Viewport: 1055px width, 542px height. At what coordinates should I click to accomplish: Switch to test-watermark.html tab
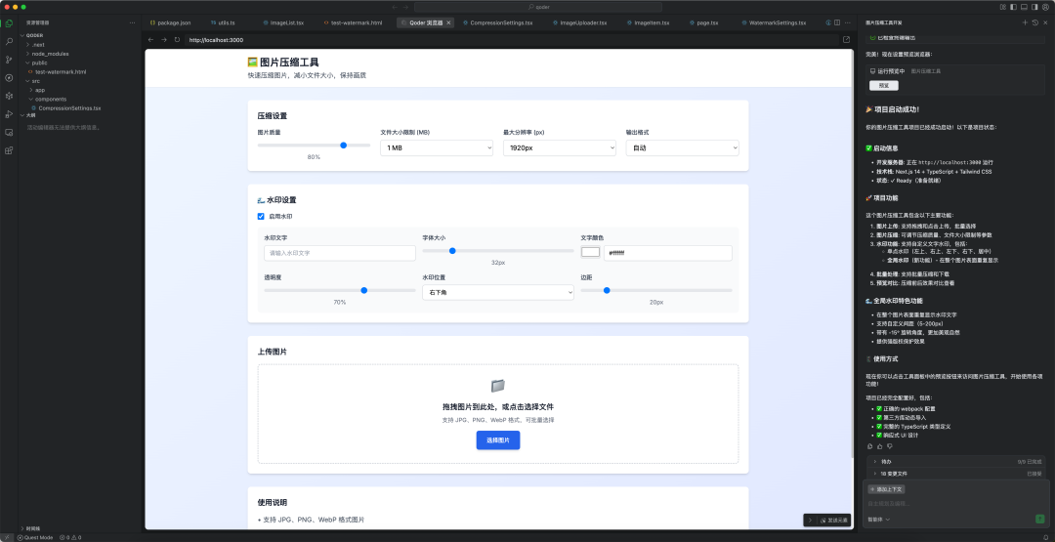point(353,22)
